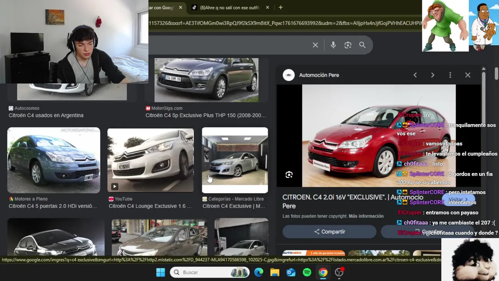Select the MotorGiga grey C4 top thumbnail
The width and height of the screenshot is (499, 281).
coord(206,80)
